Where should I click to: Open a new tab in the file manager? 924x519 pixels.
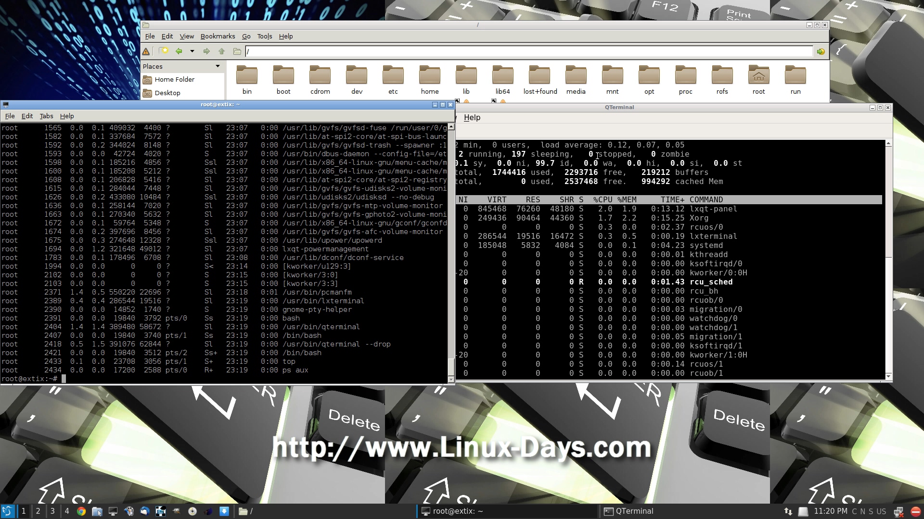point(164,51)
